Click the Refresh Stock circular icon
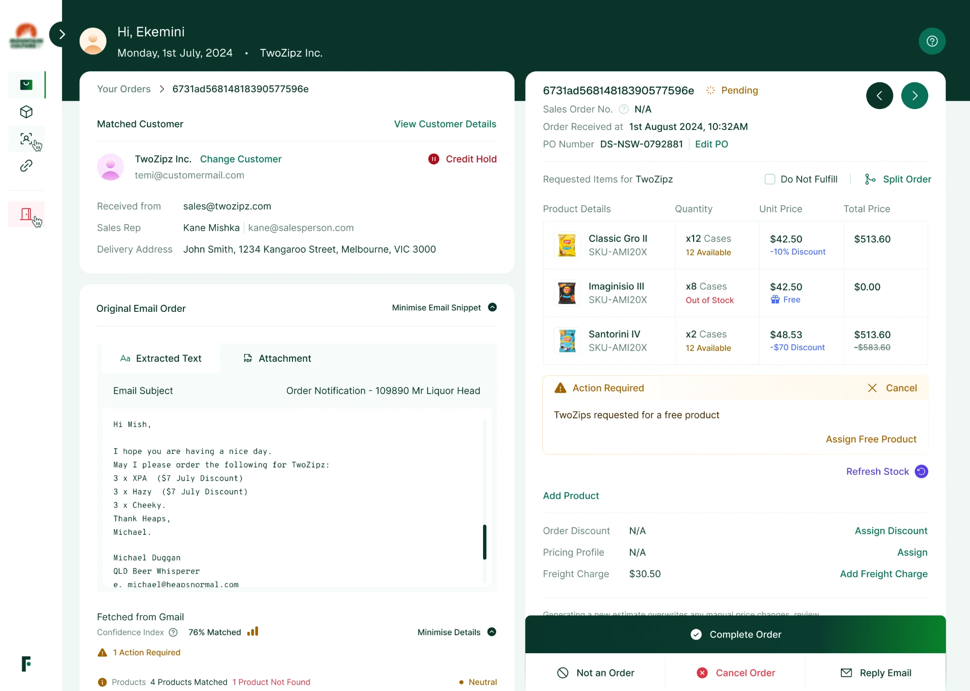970x691 pixels. pos(921,471)
